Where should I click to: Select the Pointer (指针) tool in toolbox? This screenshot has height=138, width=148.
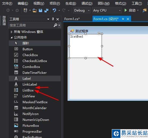point(35,43)
